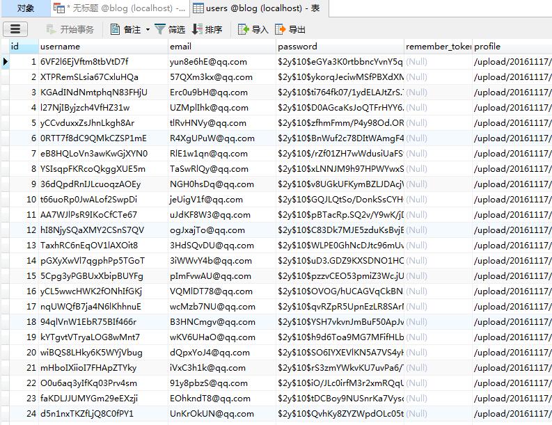Expand the 备注 dropdown arrow
This screenshot has height=425, width=552.
click(x=148, y=30)
